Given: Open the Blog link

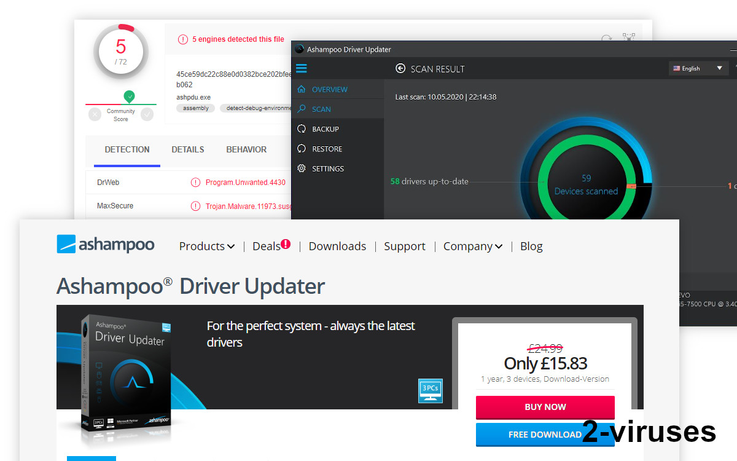Looking at the screenshot, I should point(531,246).
